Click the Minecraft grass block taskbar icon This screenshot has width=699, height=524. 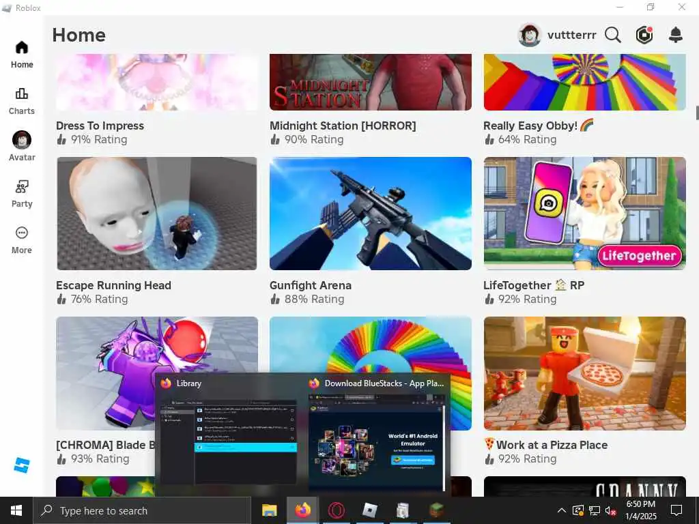click(436, 510)
